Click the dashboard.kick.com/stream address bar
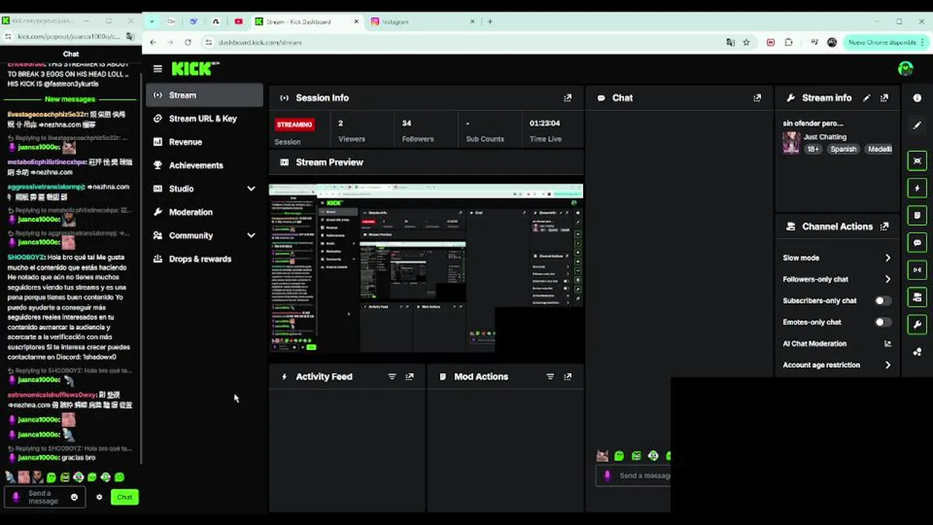The image size is (933, 525). (466, 42)
